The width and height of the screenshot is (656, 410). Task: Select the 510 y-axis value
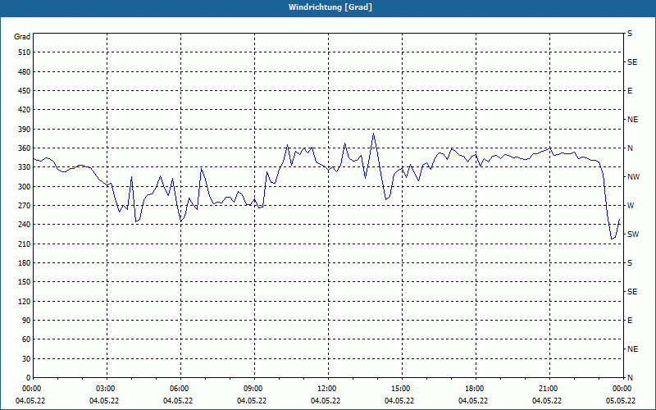[25, 52]
